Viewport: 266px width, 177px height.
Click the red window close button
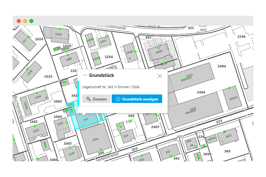point(19,21)
